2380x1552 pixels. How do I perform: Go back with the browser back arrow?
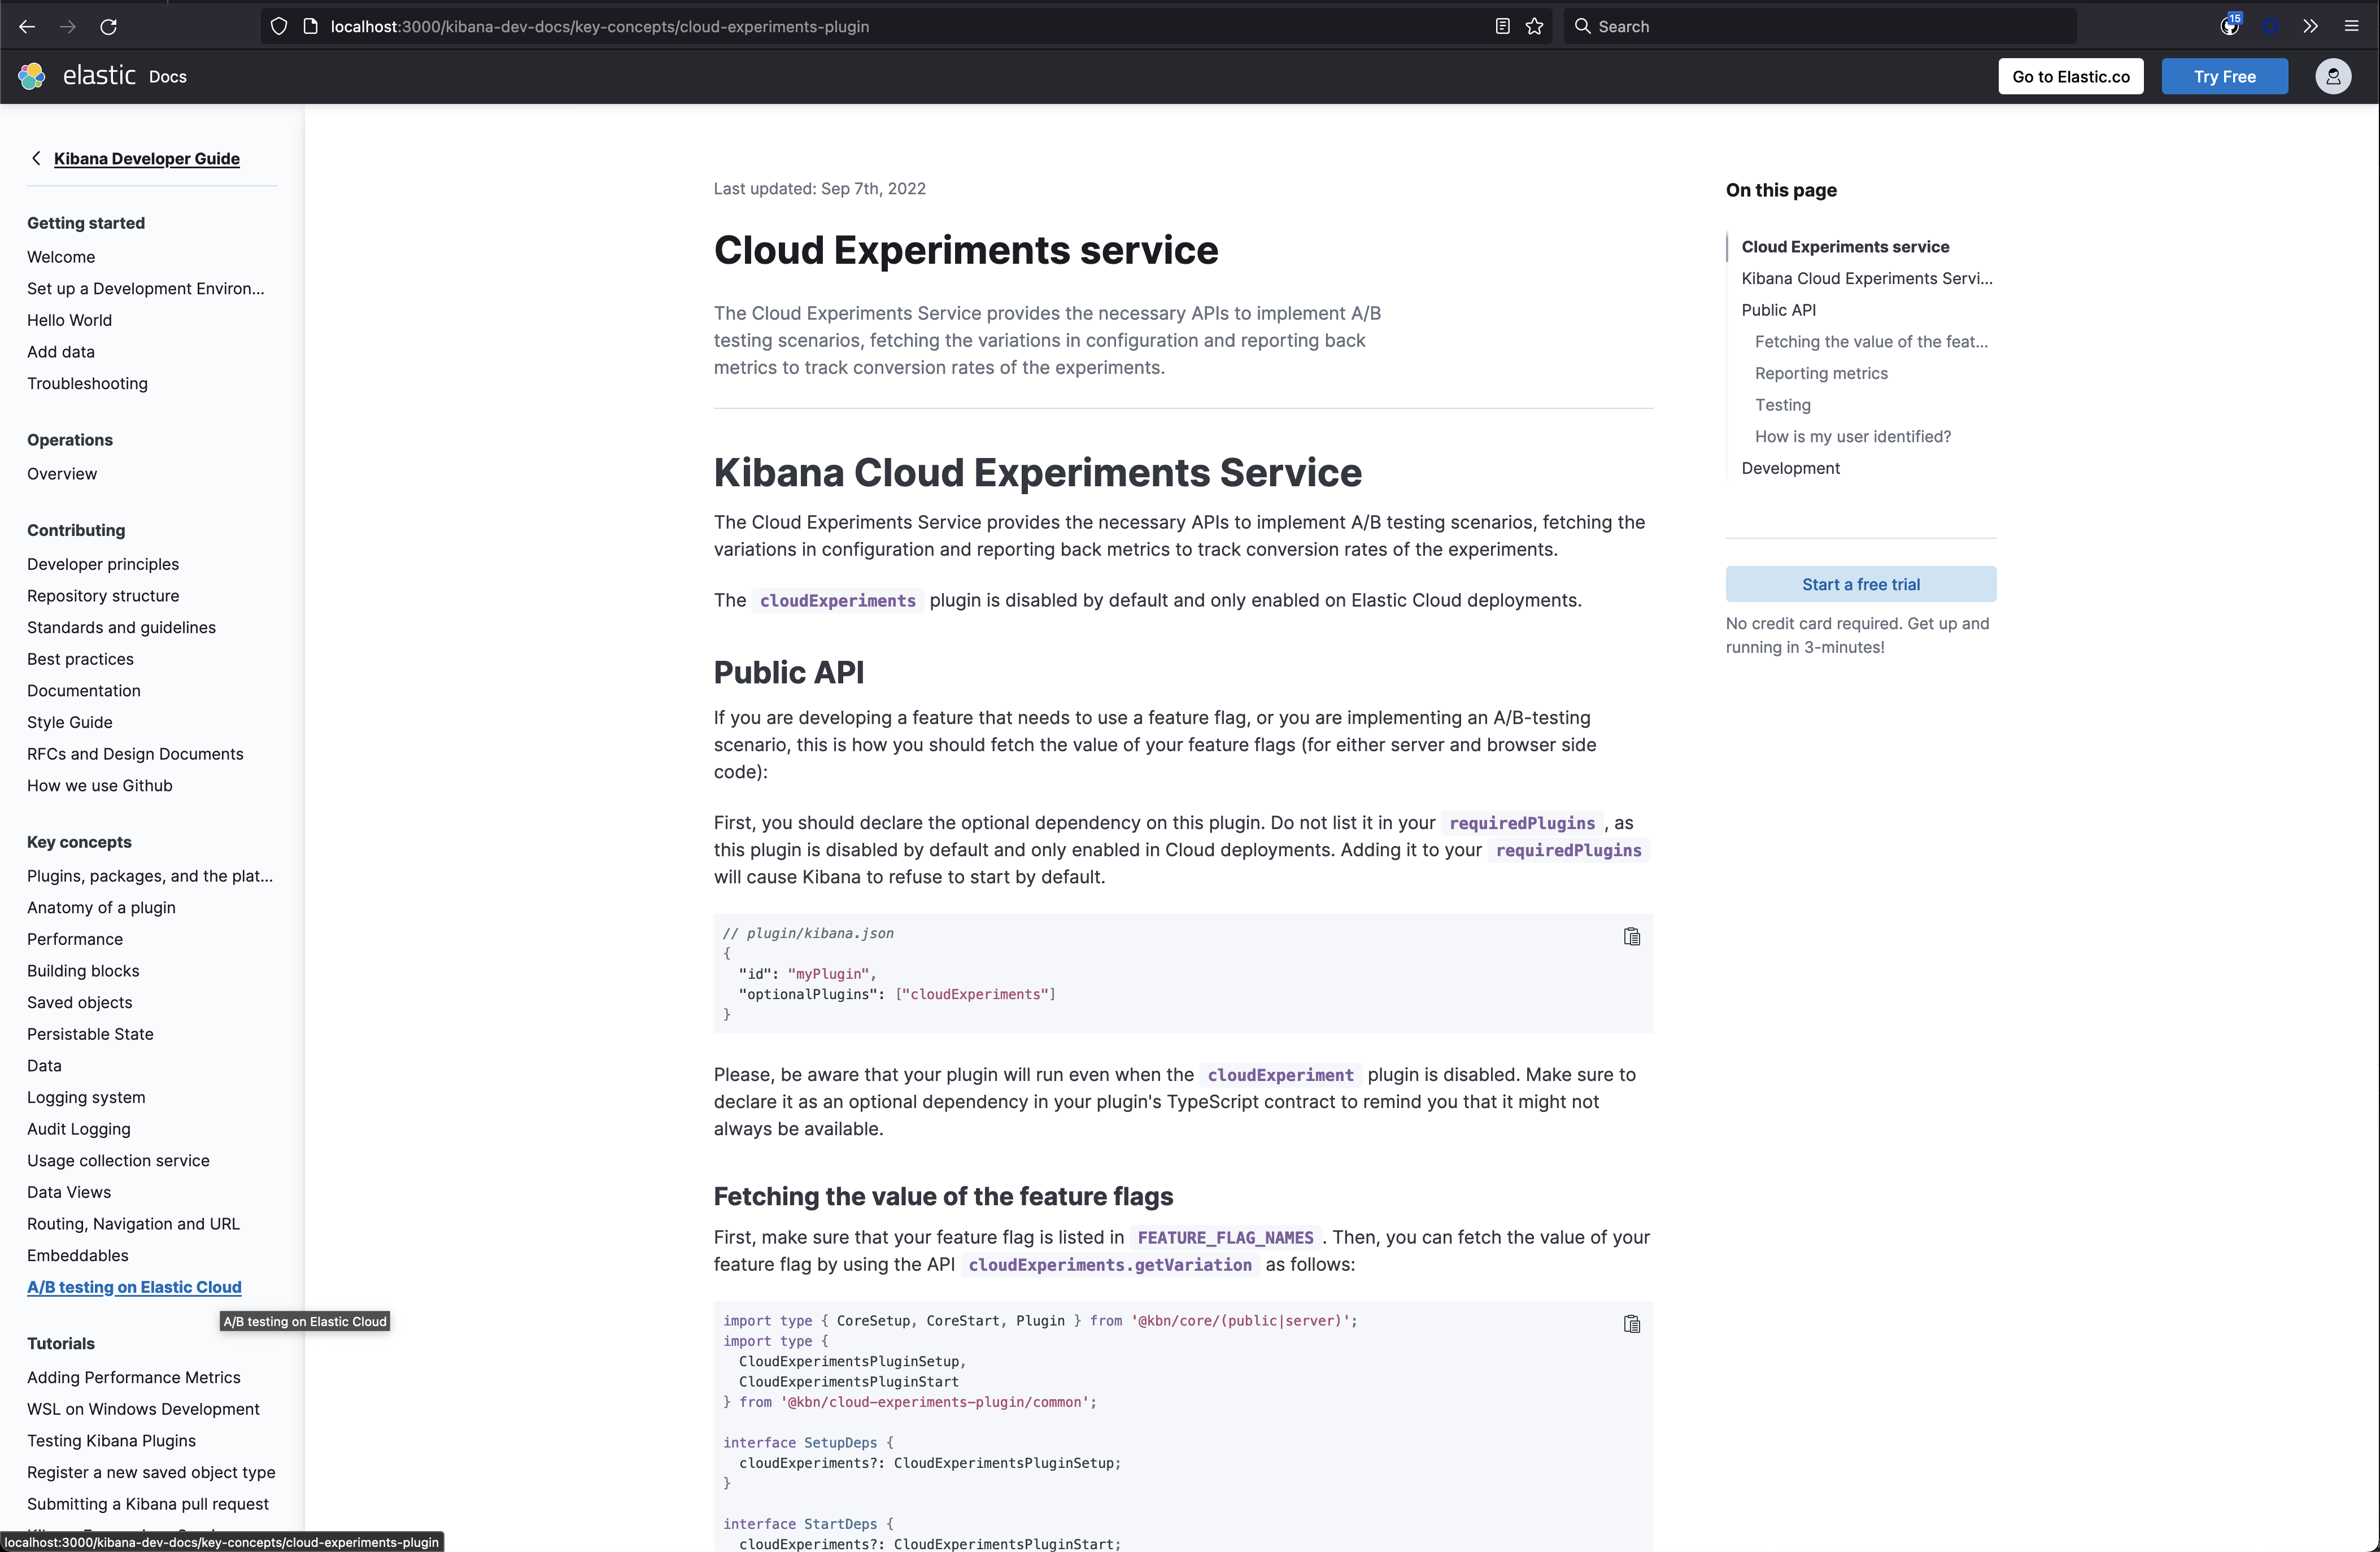click(x=27, y=27)
